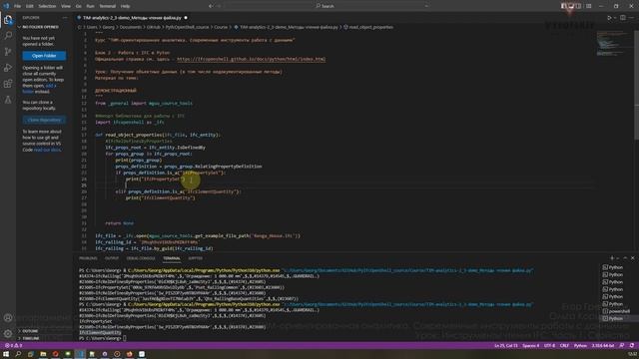Open the Explorer view in activity bar
639x359 pixels.
8,20
